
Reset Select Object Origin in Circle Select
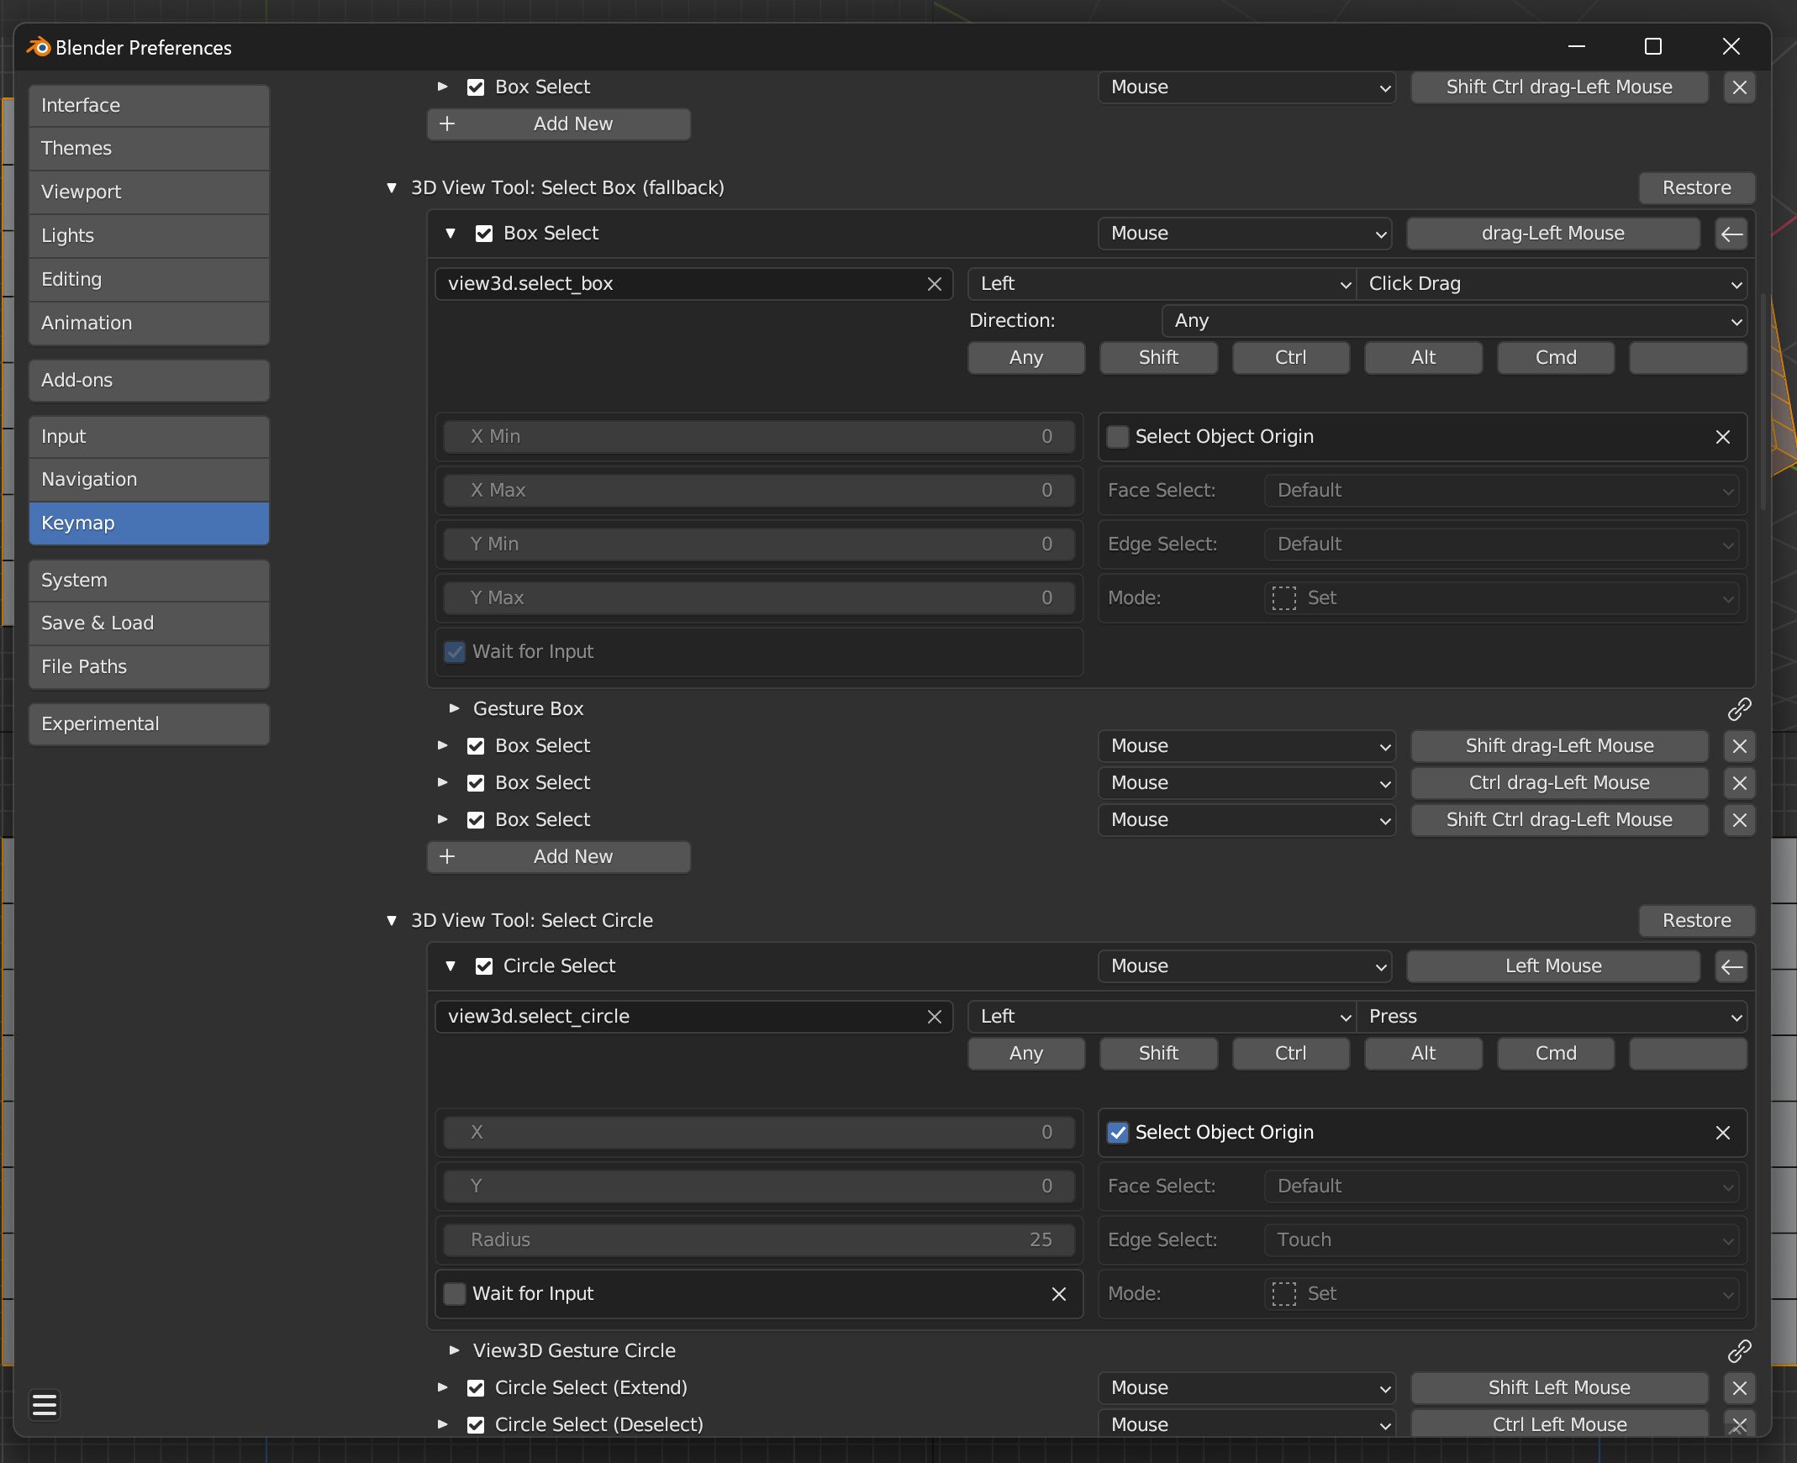(x=1722, y=1133)
